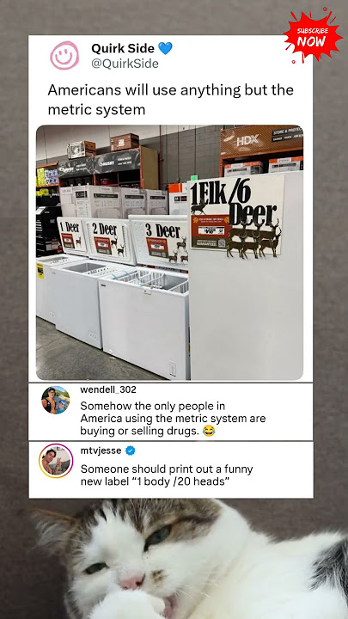Click the wendell_302 username

(x=108, y=389)
